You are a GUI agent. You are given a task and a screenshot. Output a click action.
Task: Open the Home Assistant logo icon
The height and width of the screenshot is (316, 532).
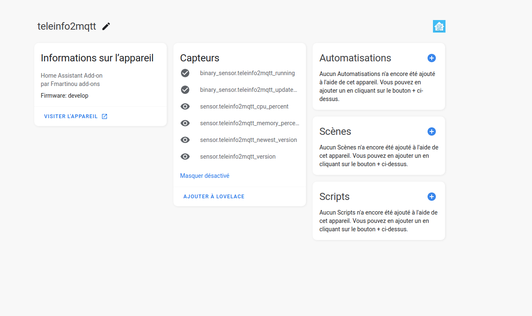(x=439, y=26)
